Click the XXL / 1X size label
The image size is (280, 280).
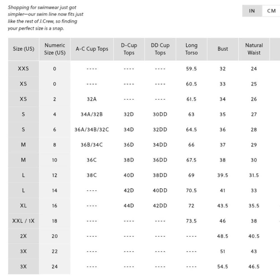point(24,221)
